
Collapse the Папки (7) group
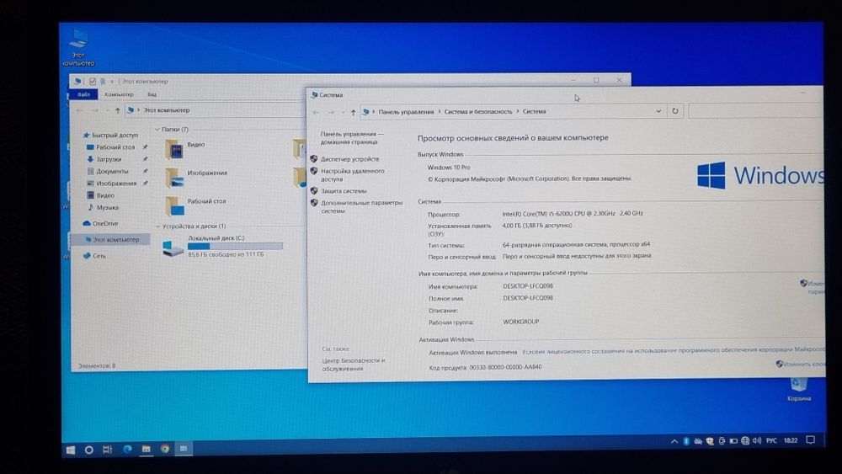[x=157, y=130]
